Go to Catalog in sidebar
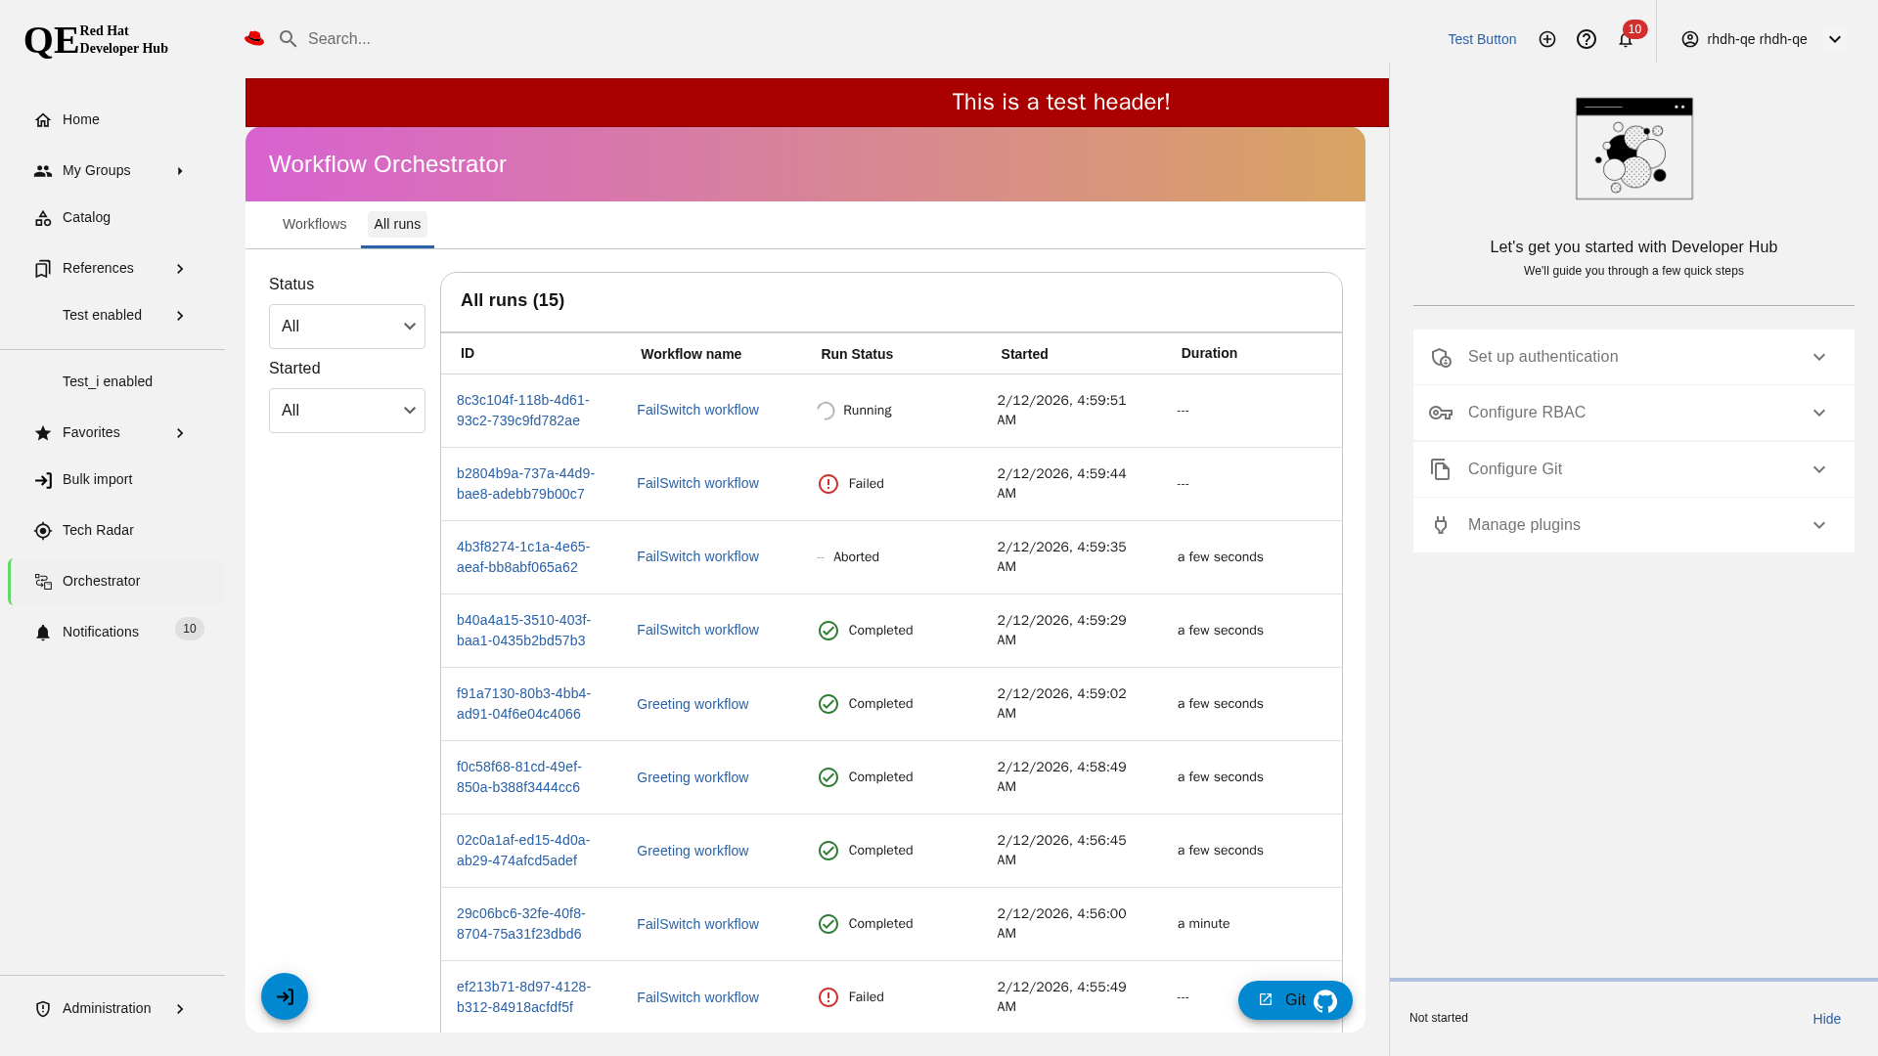1878x1056 pixels. click(x=86, y=217)
